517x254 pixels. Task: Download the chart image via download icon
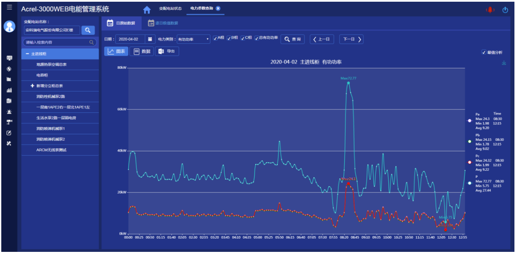(x=504, y=63)
